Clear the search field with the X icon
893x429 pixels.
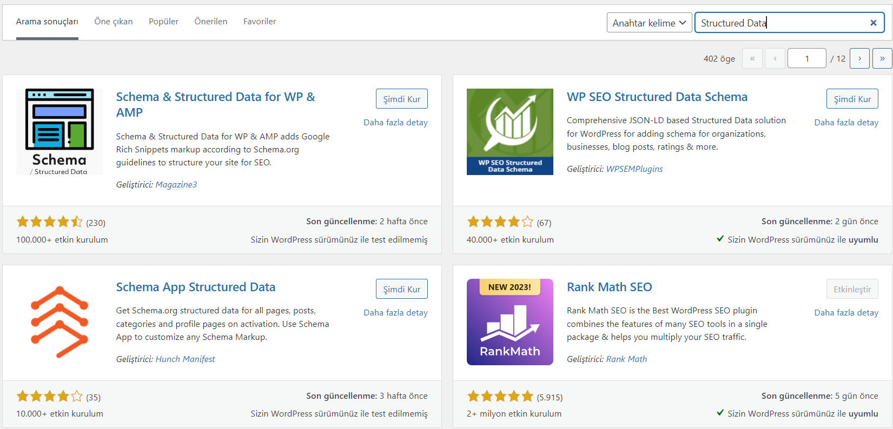(873, 23)
